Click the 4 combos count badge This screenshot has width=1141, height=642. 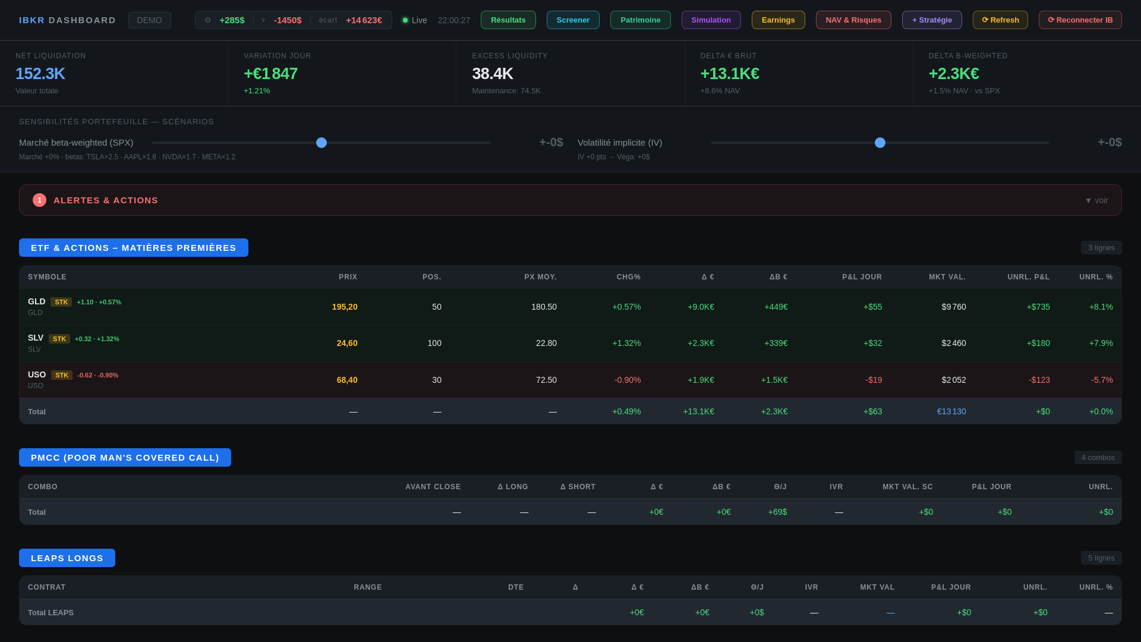pos(1098,458)
